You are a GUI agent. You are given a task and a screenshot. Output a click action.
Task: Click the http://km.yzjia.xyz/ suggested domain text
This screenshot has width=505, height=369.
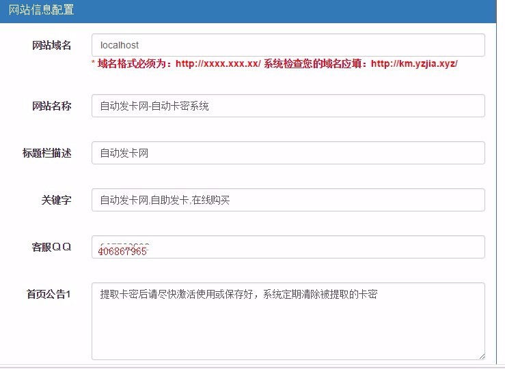click(414, 63)
